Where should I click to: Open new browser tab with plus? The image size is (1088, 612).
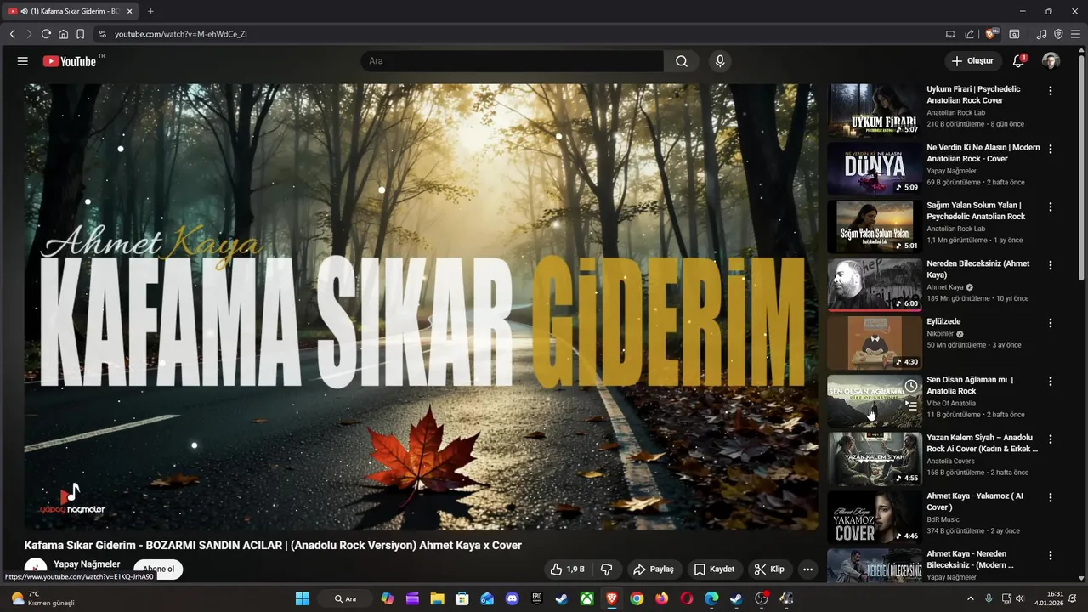tap(150, 11)
